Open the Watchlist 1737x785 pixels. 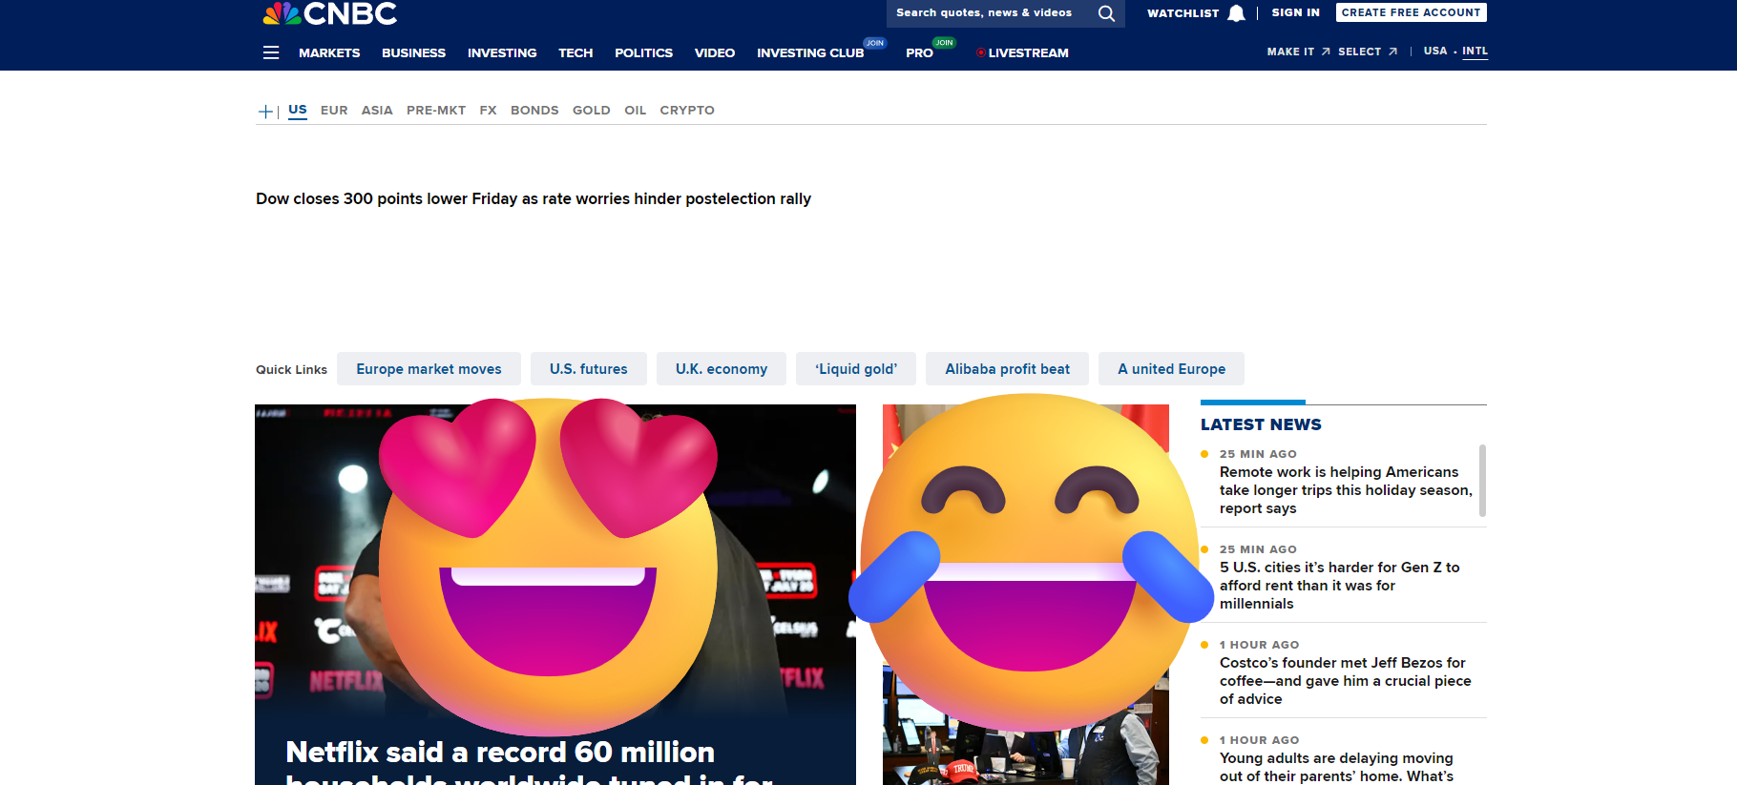click(1182, 13)
